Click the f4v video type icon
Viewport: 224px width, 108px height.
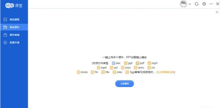(103, 72)
